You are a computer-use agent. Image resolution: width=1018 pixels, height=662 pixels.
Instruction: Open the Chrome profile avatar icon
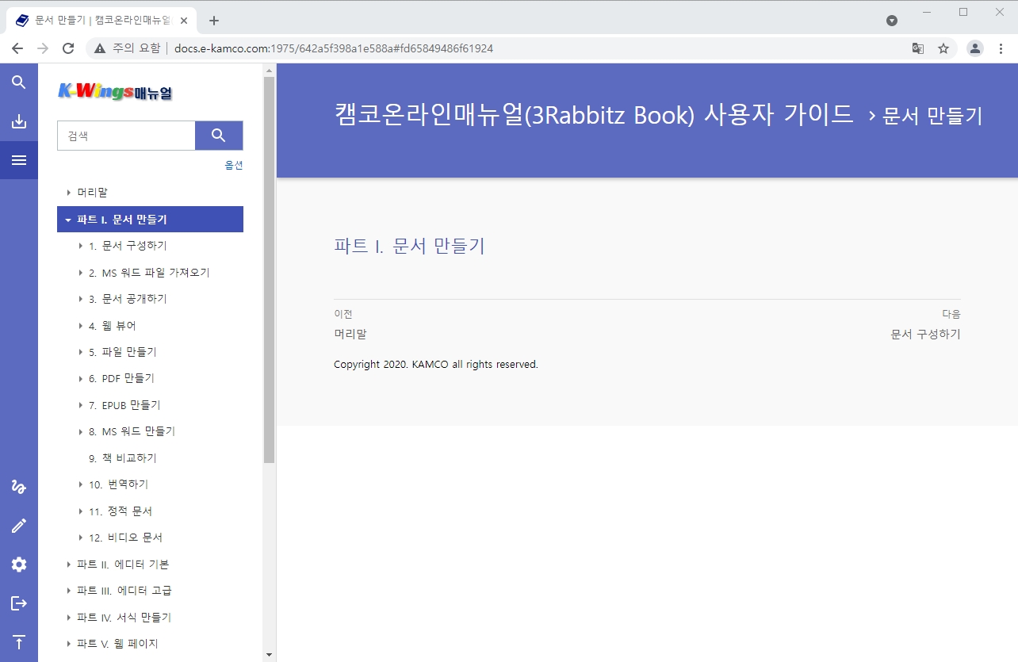tap(975, 48)
